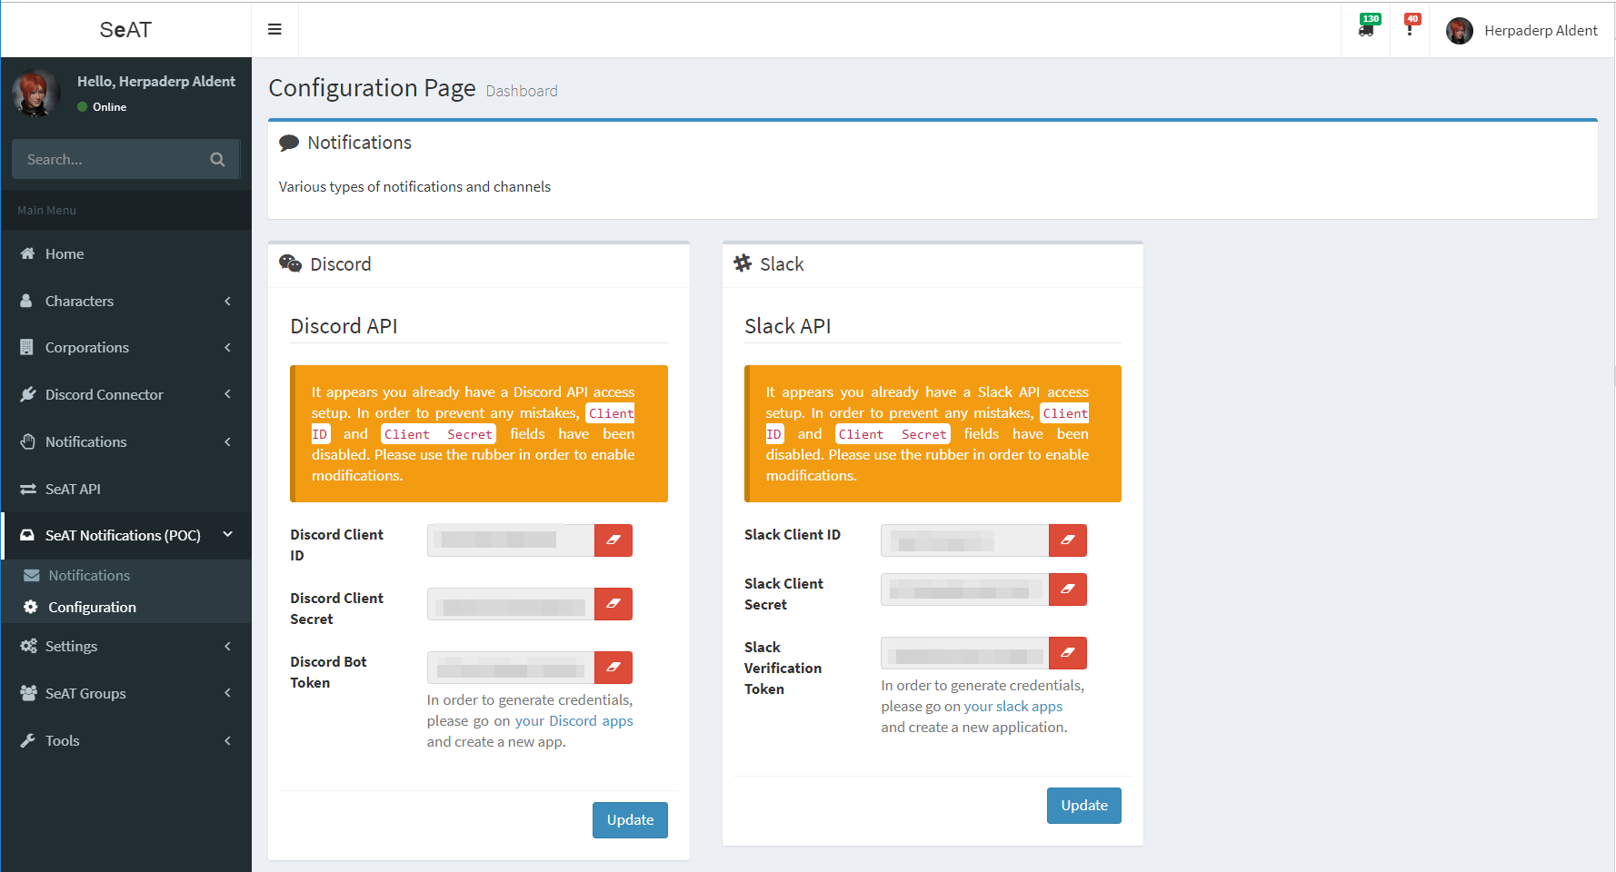Click the Tools wrench icon
Screen dimensions: 1616x872
click(27, 740)
